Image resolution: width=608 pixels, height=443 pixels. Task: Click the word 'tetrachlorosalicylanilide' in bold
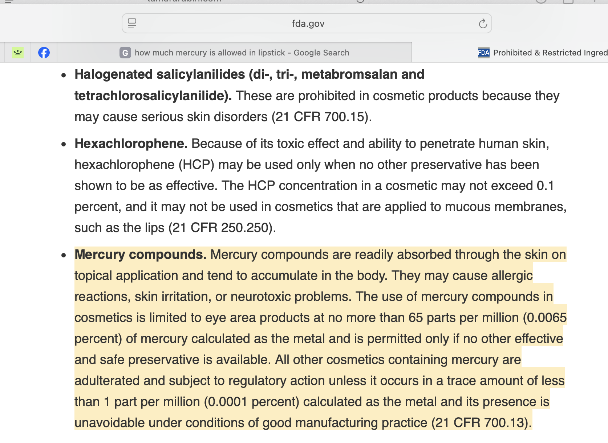[151, 96]
